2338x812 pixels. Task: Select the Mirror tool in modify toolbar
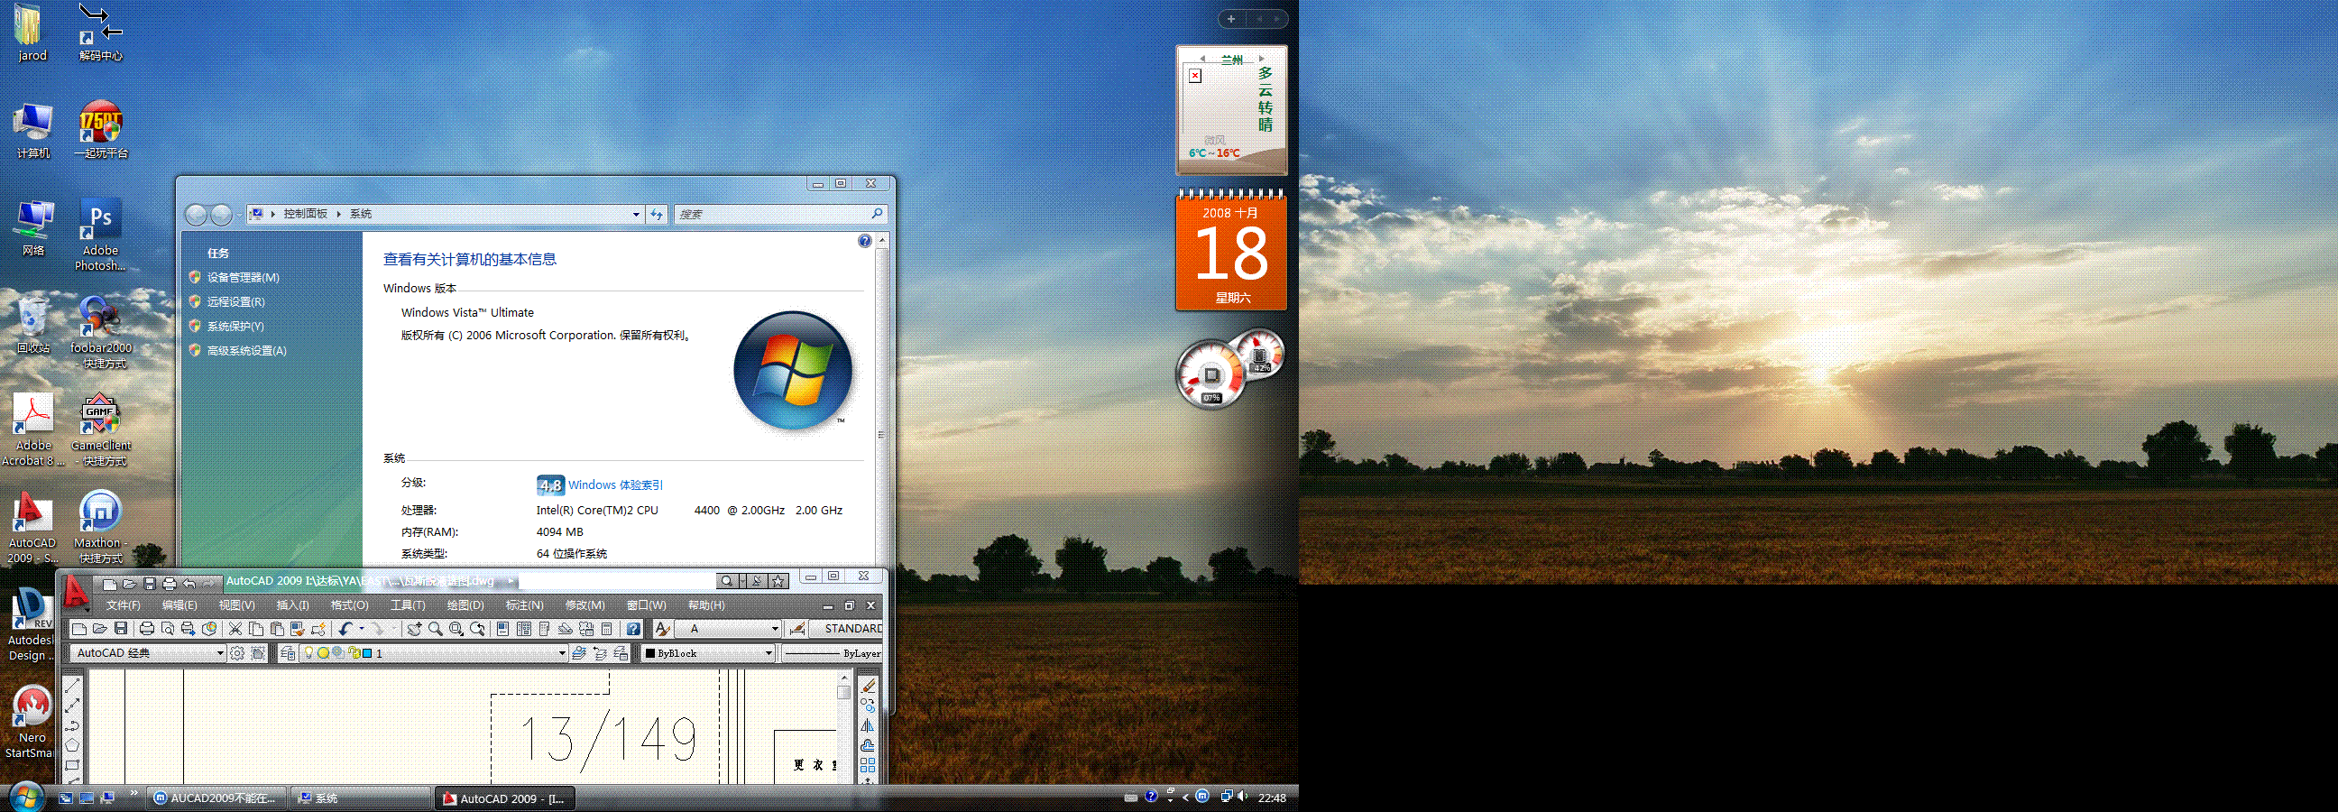point(868,724)
